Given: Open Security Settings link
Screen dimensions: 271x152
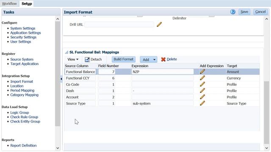Looking at the screenshot, I should click(x=23, y=37).
